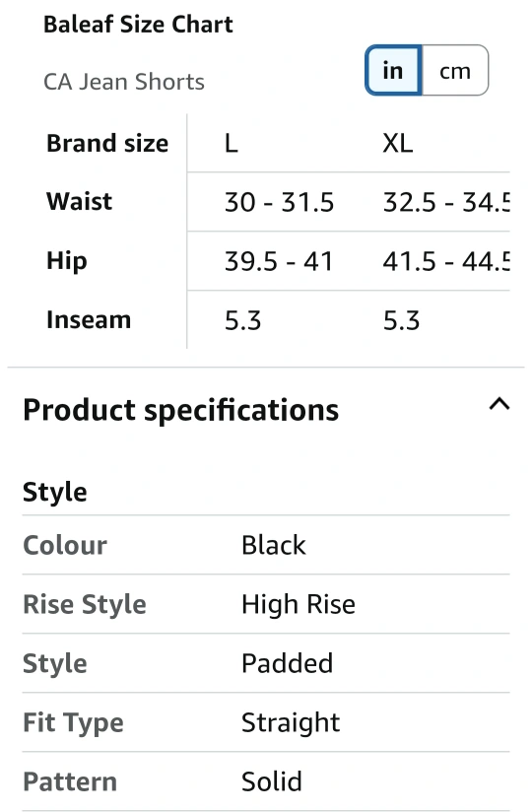Tap waist value 30 - 31.5
The image size is (532, 812).
pyautogui.click(x=279, y=202)
